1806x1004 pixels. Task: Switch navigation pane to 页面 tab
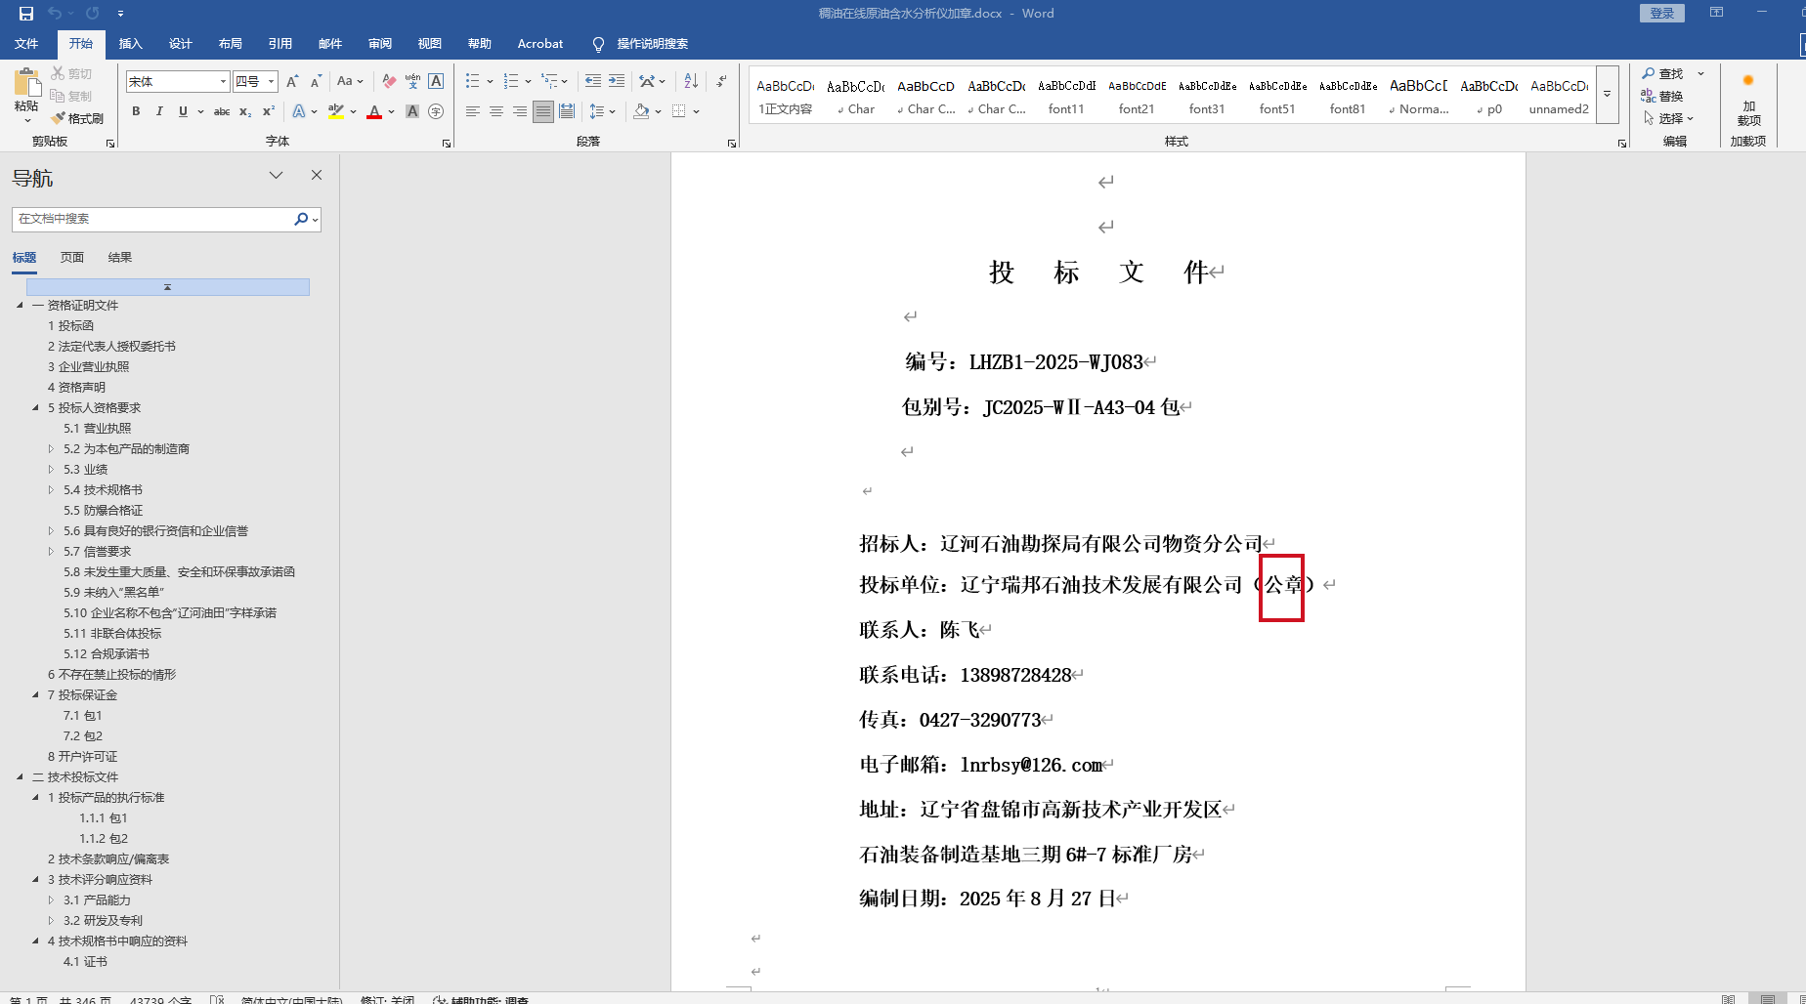coord(72,258)
